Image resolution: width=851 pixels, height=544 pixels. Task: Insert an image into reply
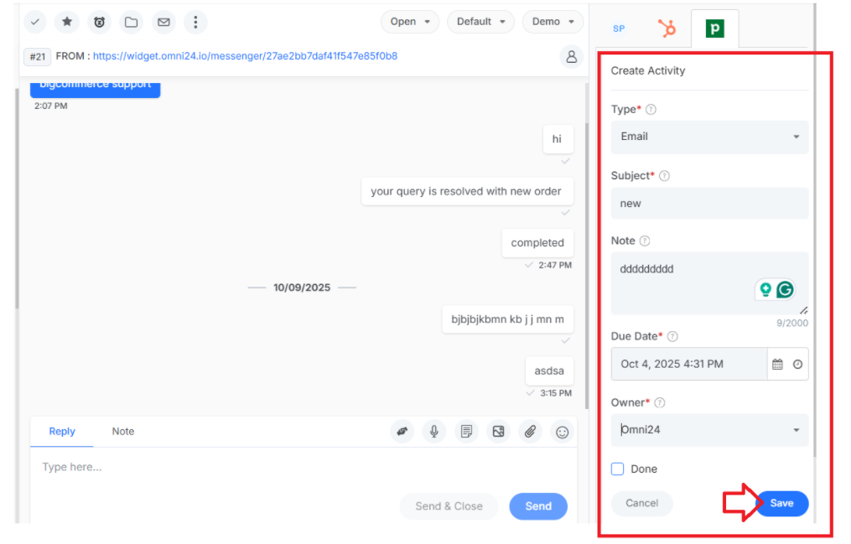pyautogui.click(x=498, y=431)
